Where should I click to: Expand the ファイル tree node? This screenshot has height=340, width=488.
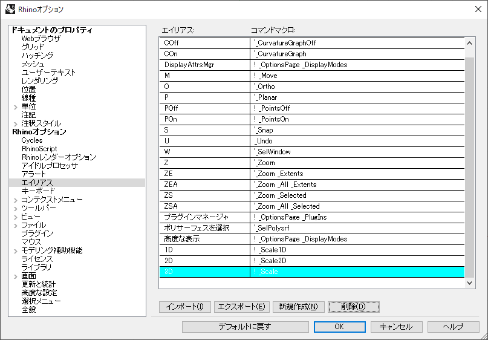[x=16, y=226]
